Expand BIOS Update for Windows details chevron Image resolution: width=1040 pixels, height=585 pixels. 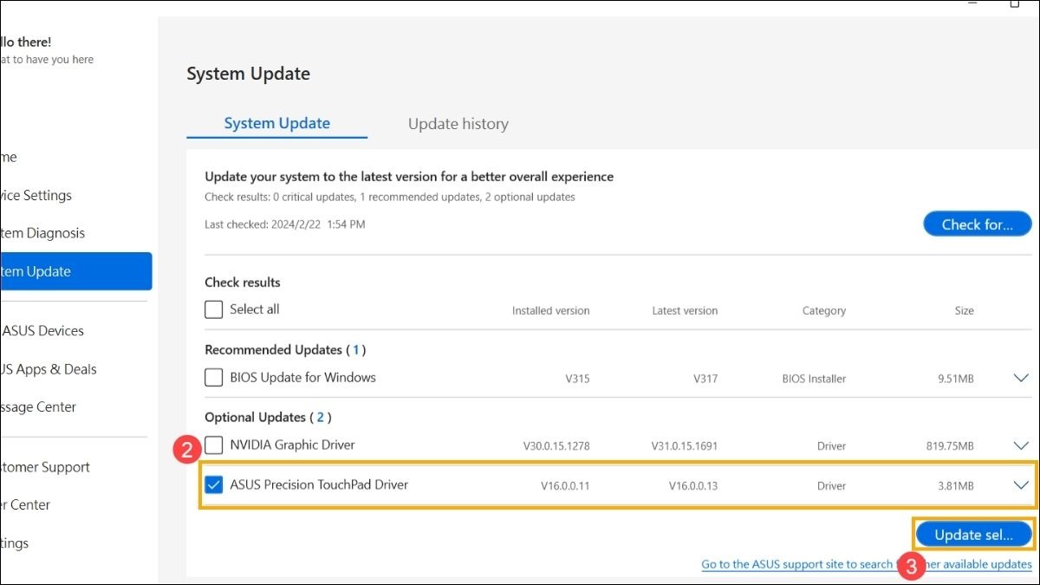click(x=1021, y=378)
